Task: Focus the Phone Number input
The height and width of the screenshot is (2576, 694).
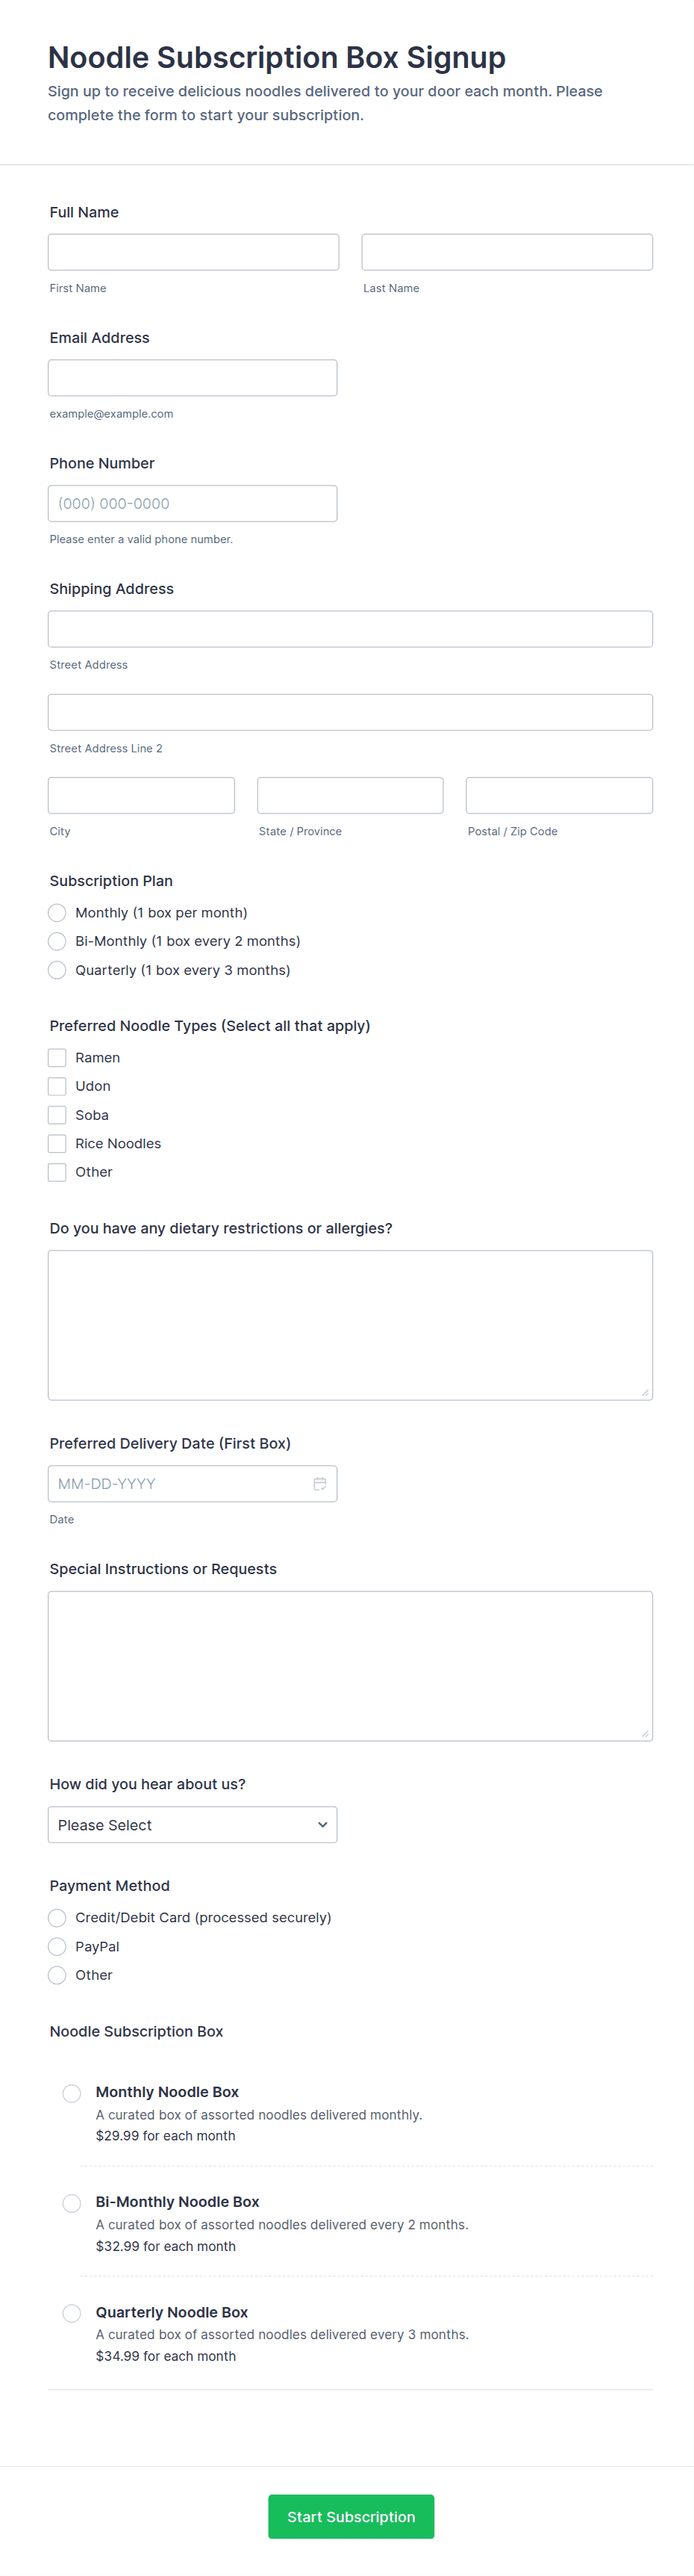Action: tap(193, 503)
